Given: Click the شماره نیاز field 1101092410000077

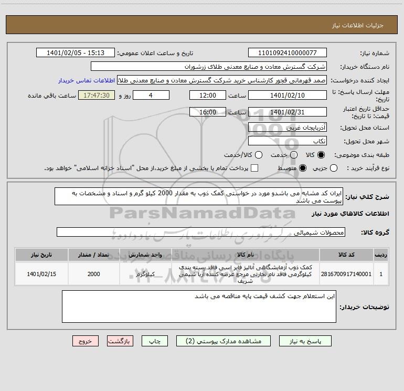Looking at the screenshot, I should click(288, 53).
